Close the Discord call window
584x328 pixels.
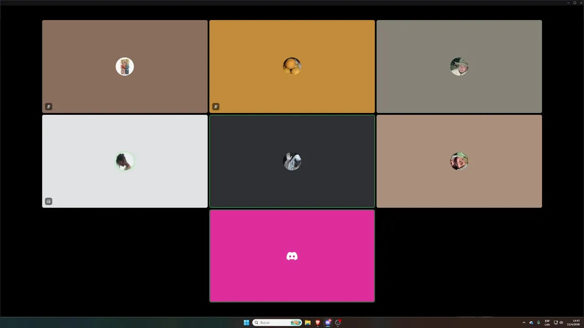[581, 3]
